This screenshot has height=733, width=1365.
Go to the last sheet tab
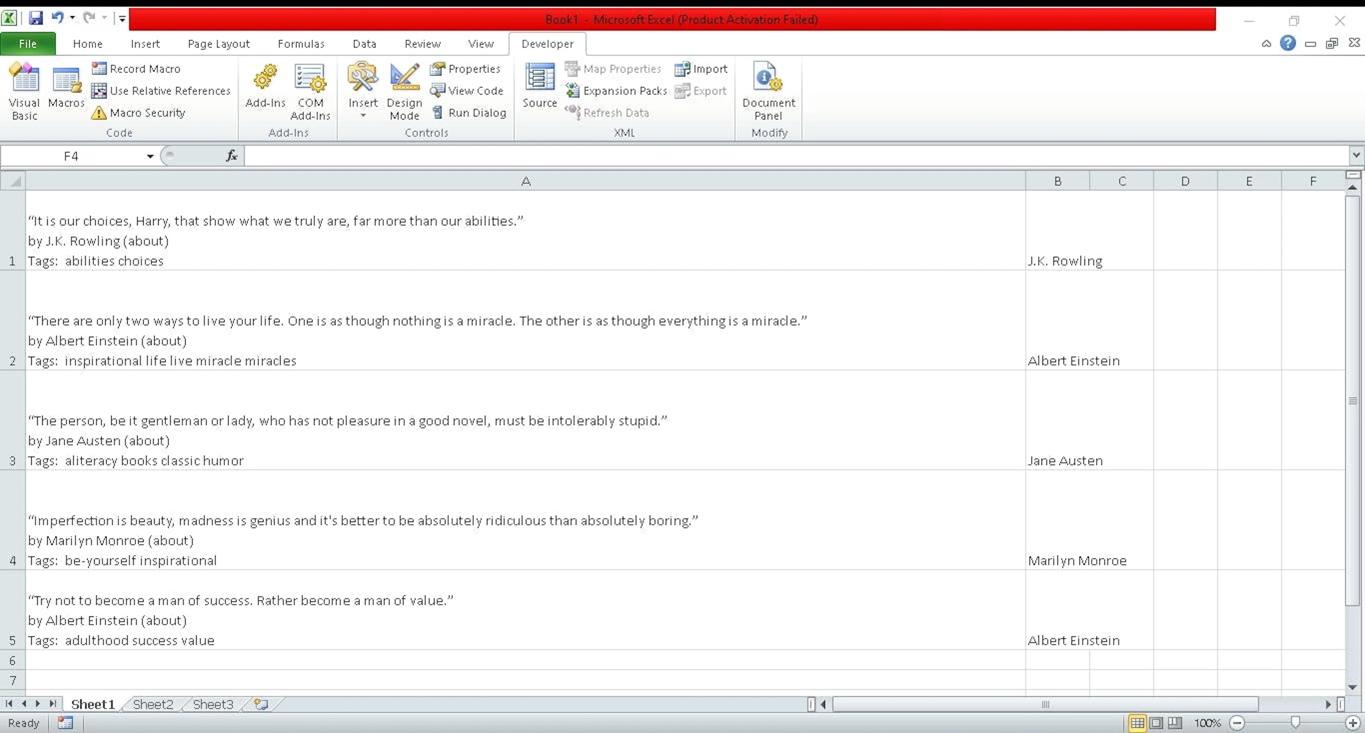point(53,704)
